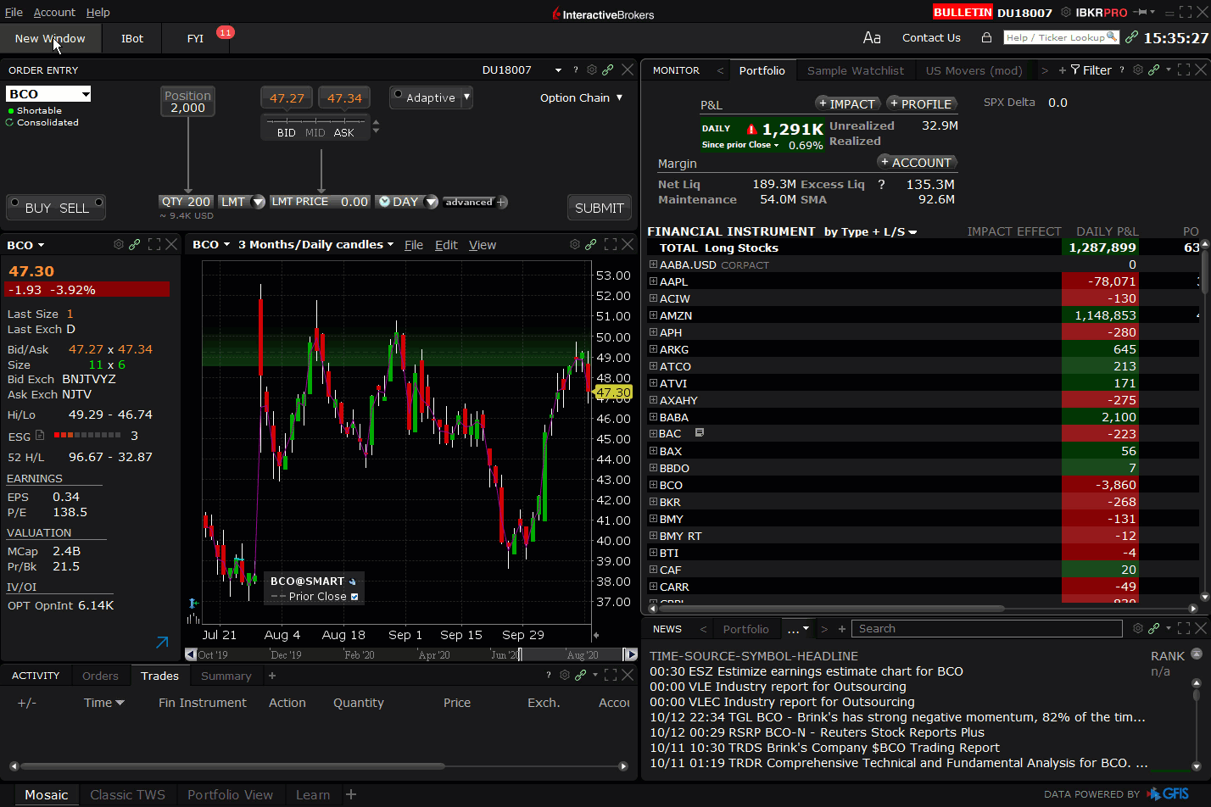Open the BCO ticker symbol dropdown

85,94
